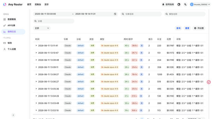
Task: Click the 消费 type tag at 13:09:11
Action: pyautogui.click(x=92, y=67)
